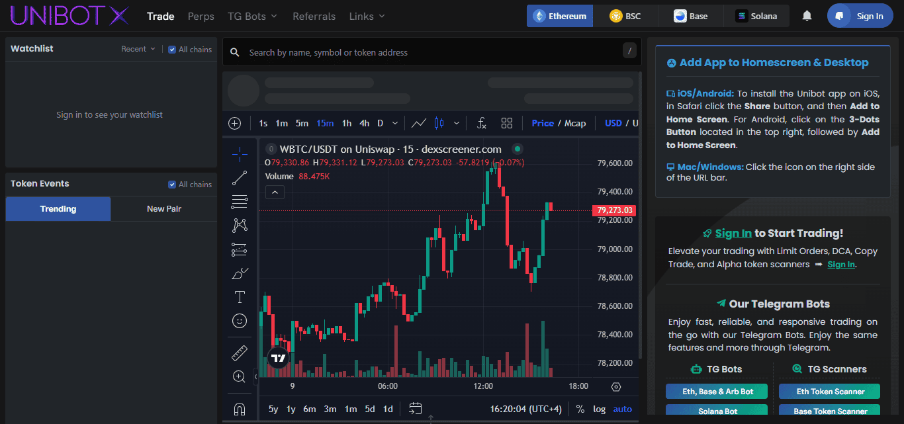Toggle log scale on chart
Image resolution: width=904 pixels, height=424 pixels.
click(x=599, y=409)
